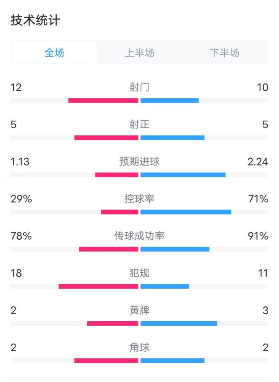Click the 角球 stat label

click(x=139, y=347)
